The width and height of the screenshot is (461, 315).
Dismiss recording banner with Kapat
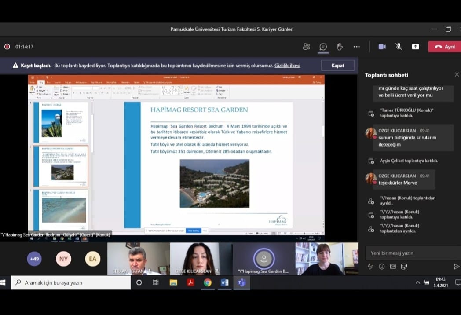pyautogui.click(x=337, y=65)
